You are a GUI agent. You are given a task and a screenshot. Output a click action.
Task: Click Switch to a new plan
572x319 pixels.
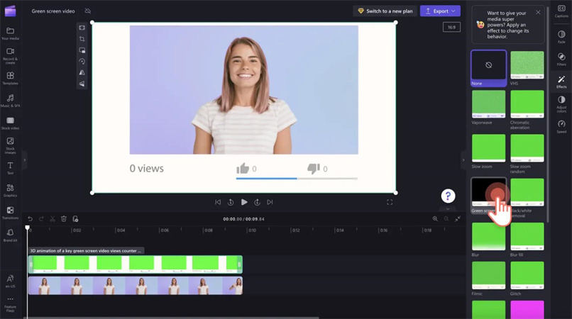[386, 11]
